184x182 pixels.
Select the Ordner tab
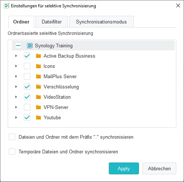pyautogui.click(x=21, y=22)
